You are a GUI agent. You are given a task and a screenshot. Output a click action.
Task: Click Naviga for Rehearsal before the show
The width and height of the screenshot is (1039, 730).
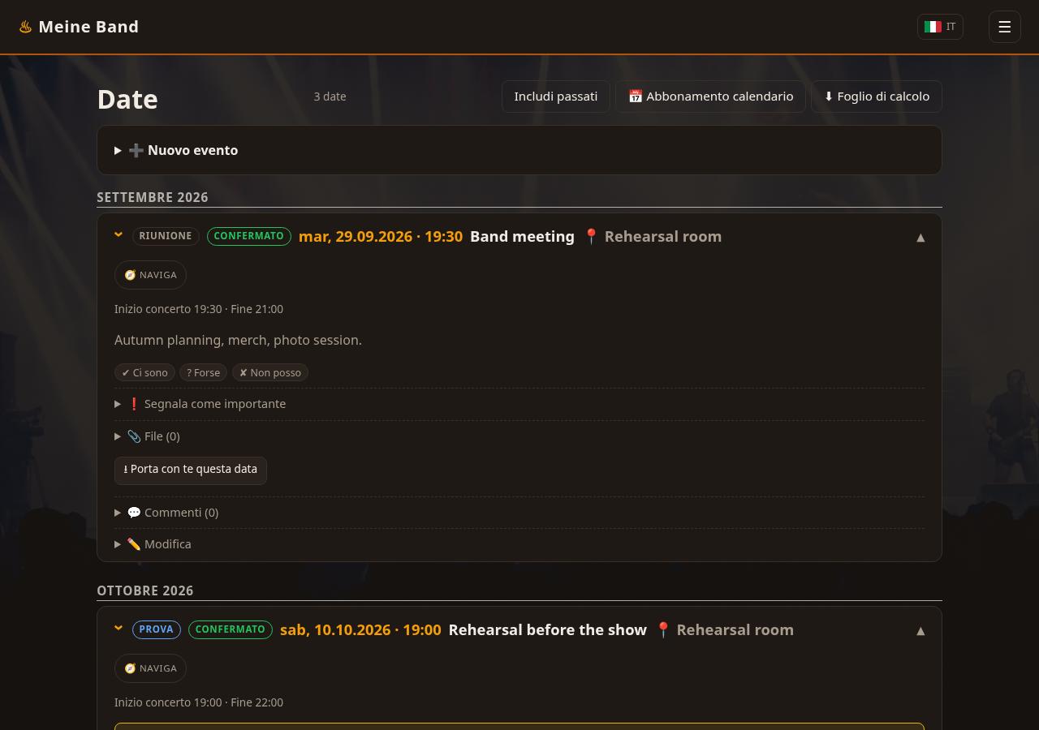pyautogui.click(x=150, y=668)
